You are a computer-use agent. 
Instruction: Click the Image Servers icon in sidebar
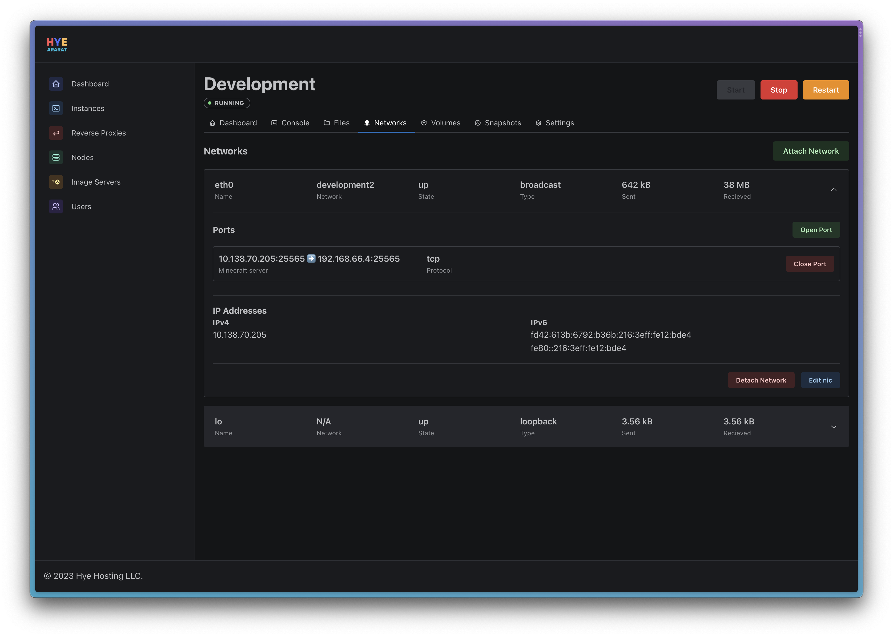coord(56,182)
